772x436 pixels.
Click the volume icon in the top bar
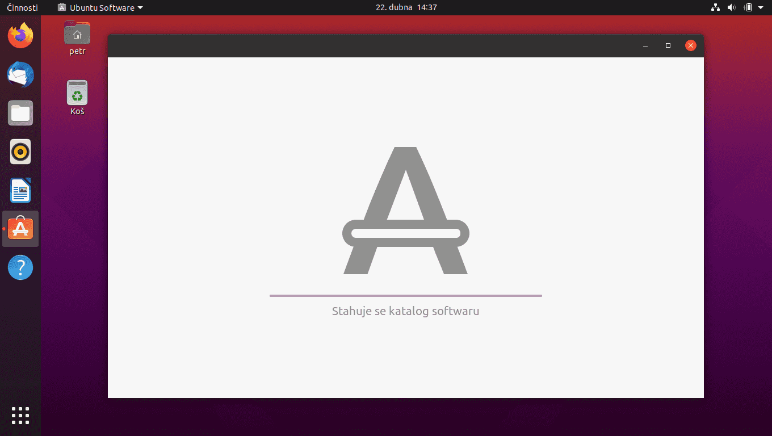point(731,7)
